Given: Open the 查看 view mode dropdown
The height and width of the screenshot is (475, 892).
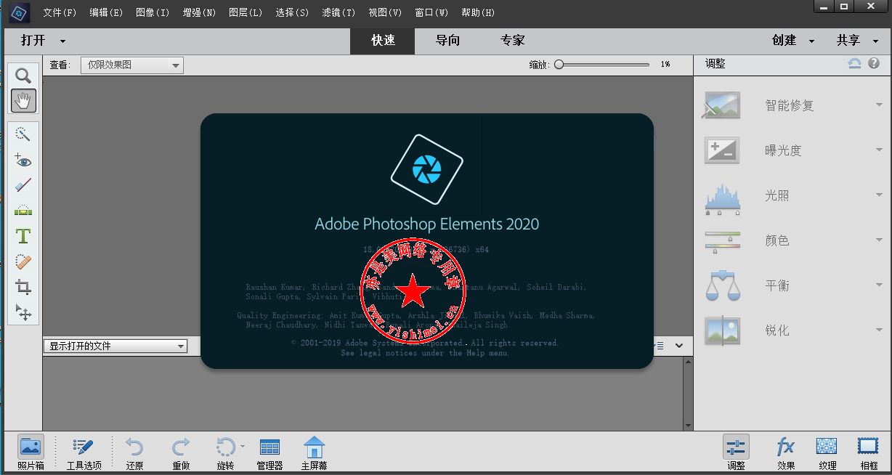Looking at the screenshot, I should click(x=131, y=65).
